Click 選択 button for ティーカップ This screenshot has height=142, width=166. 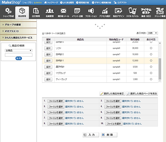tap(48, 79)
